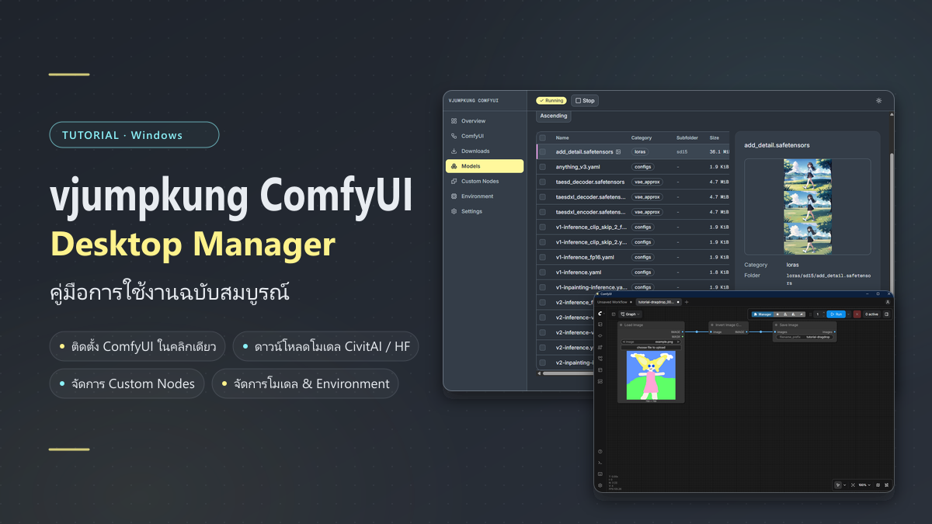The height and width of the screenshot is (524, 932).
Task: Tick the select-all checkbox in table header
Action: 542,137
